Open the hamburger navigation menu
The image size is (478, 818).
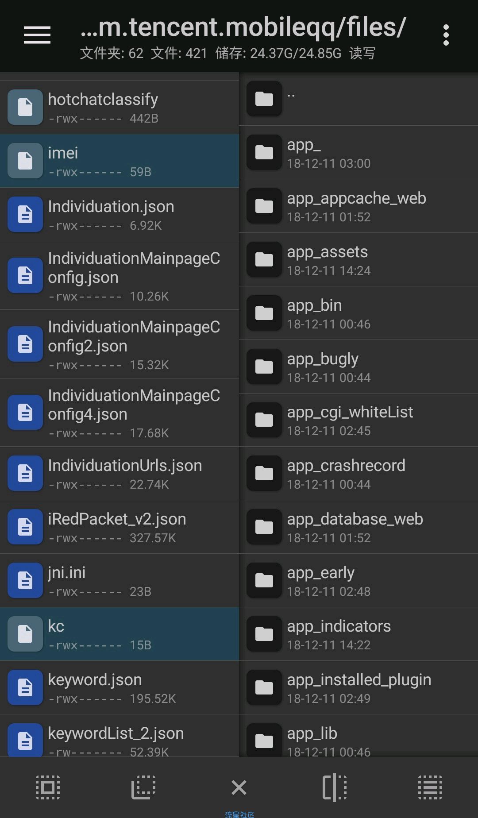pyautogui.click(x=37, y=35)
